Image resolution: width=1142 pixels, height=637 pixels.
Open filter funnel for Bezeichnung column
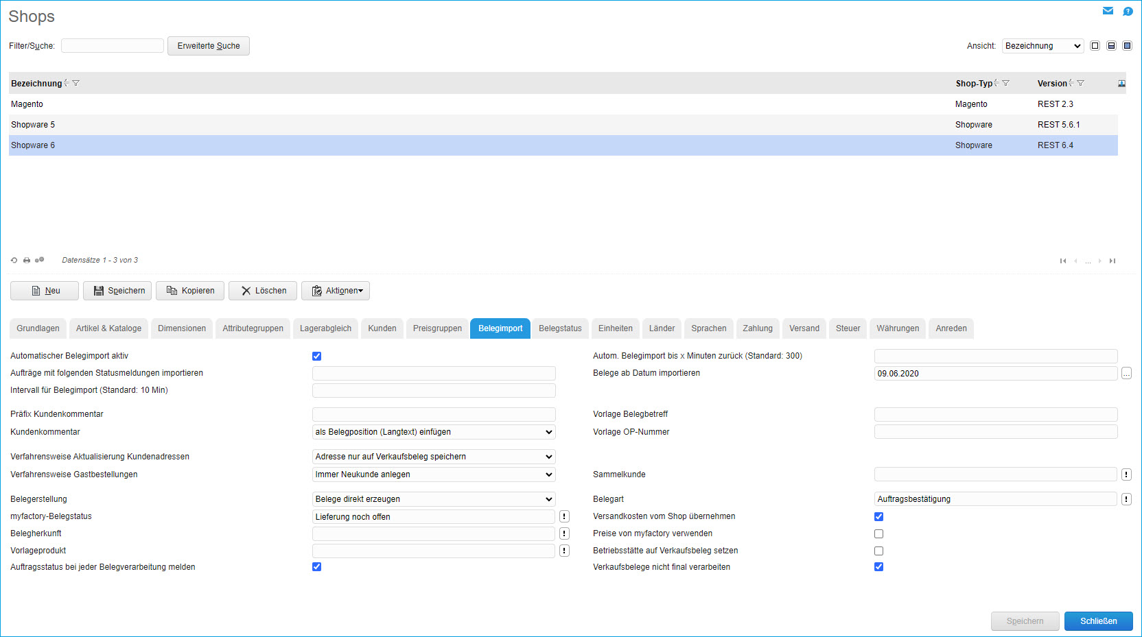(76, 83)
